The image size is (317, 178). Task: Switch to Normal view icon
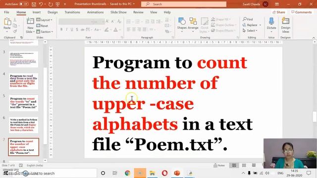click(234, 165)
